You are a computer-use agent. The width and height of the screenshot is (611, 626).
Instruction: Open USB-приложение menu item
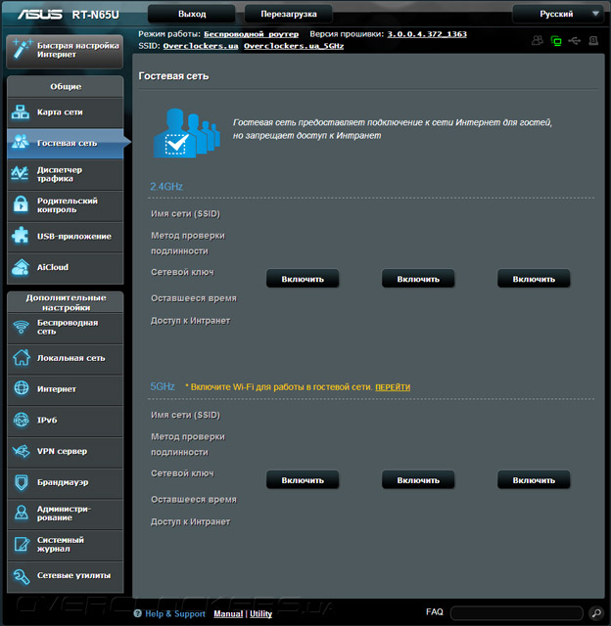point(66,237)
